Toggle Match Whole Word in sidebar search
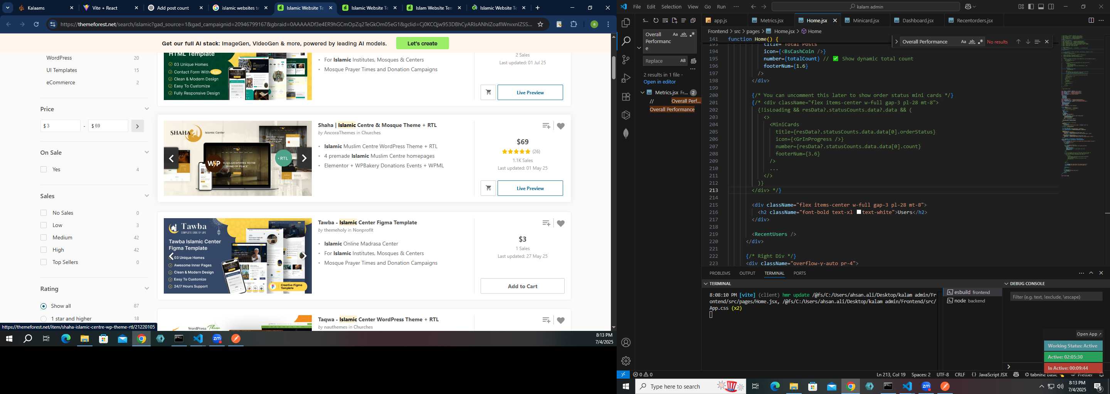Screen dimensions: 1110x394 coord(683,34)
